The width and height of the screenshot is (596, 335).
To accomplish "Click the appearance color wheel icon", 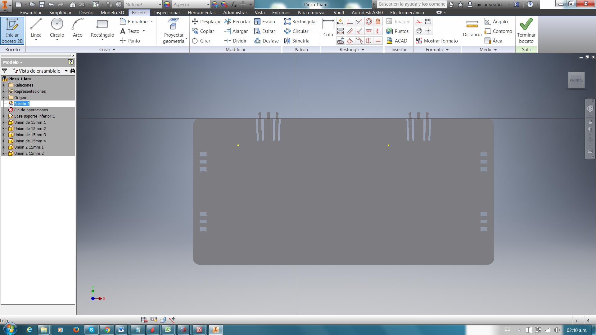I will (167, 4).
